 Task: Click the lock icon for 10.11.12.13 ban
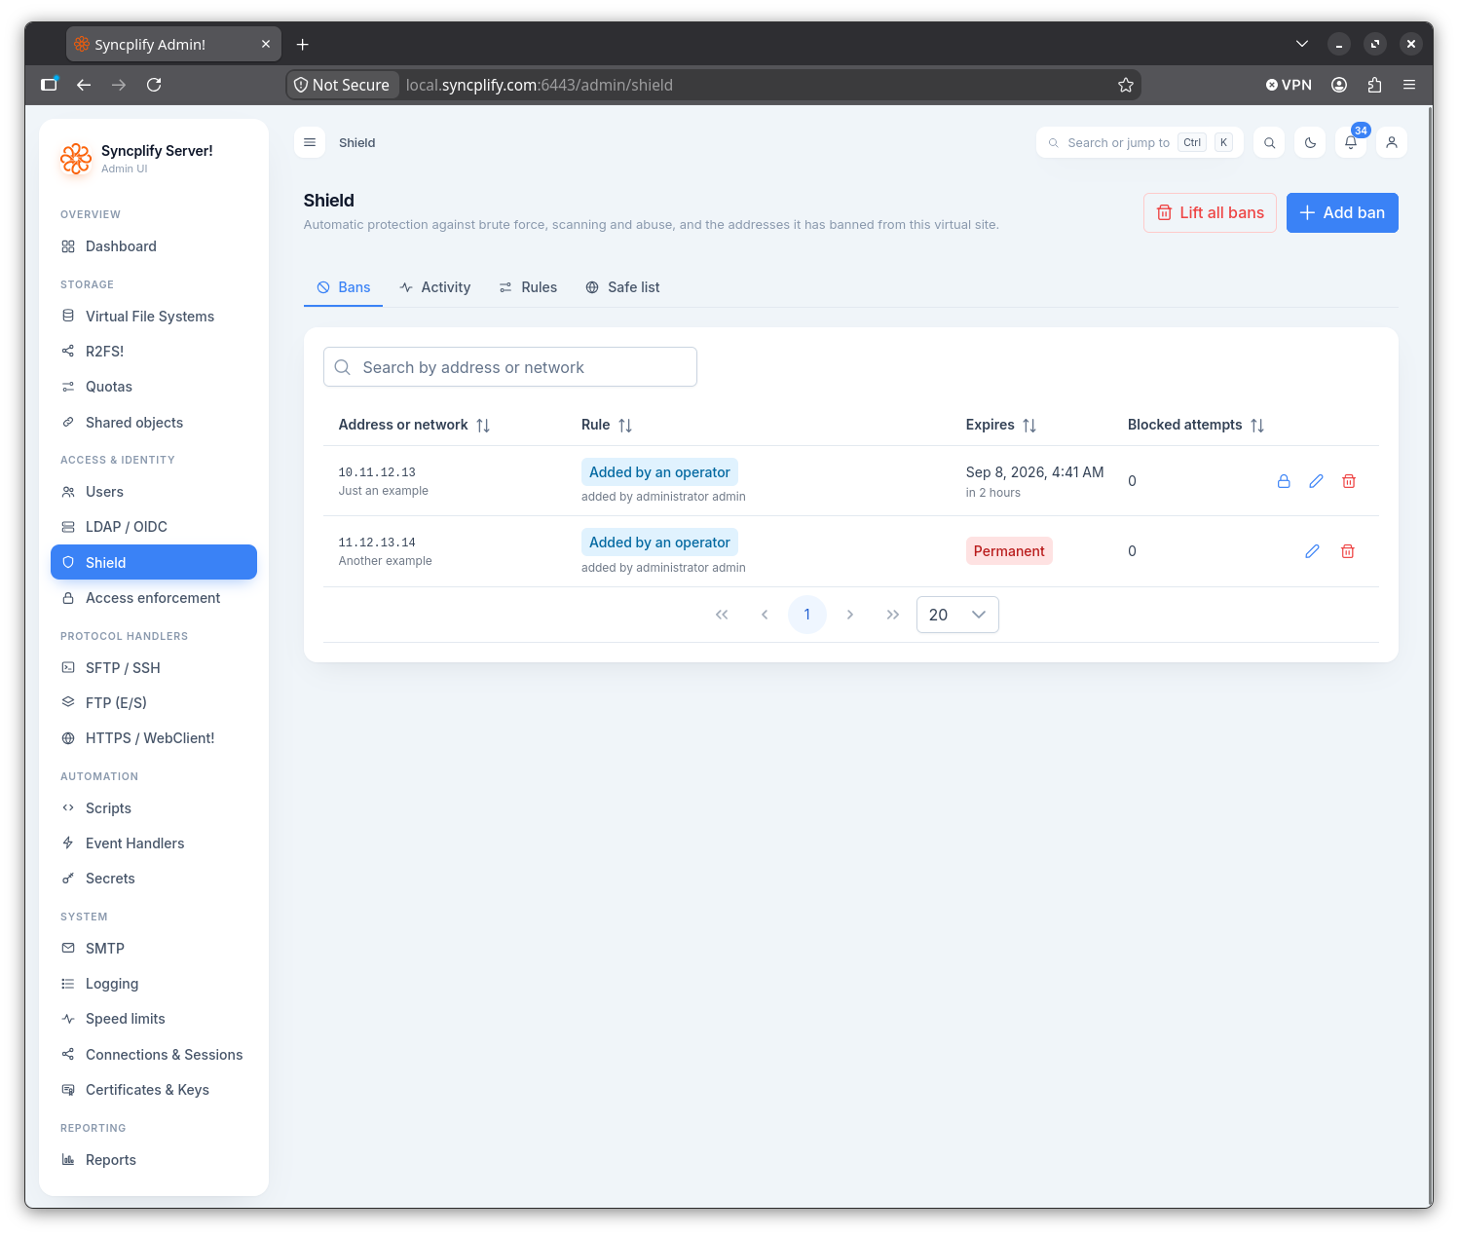[x=1284, y=481]
